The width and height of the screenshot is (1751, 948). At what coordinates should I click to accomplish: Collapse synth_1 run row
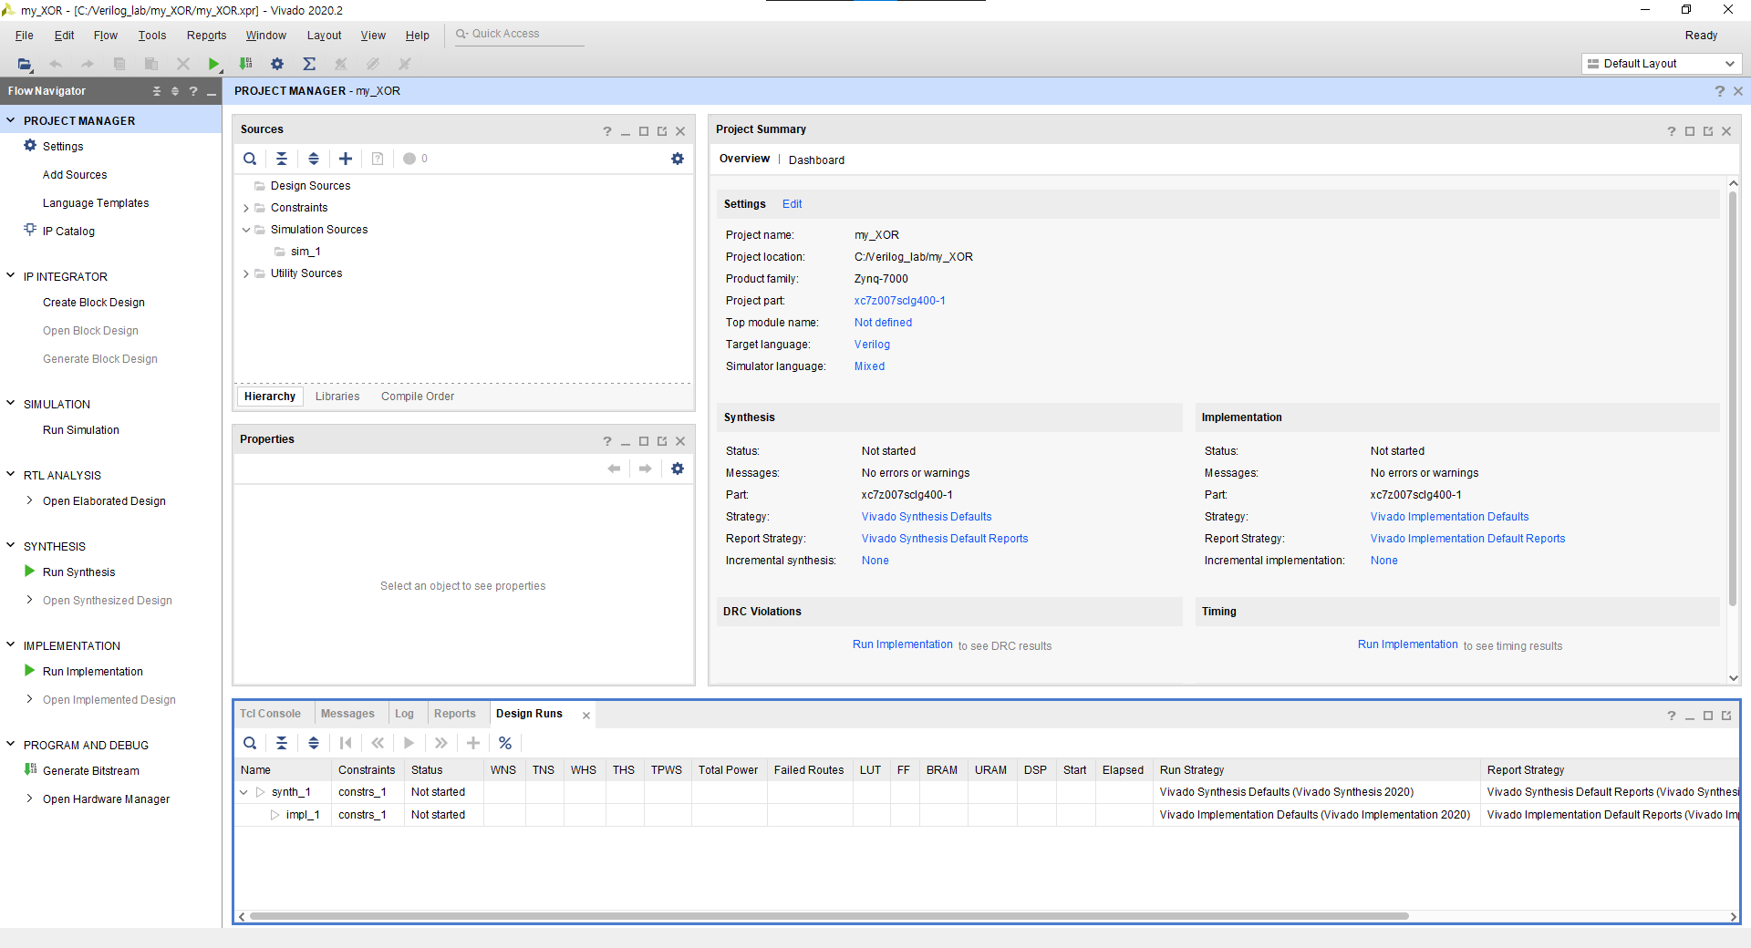[x=243, y=792]
